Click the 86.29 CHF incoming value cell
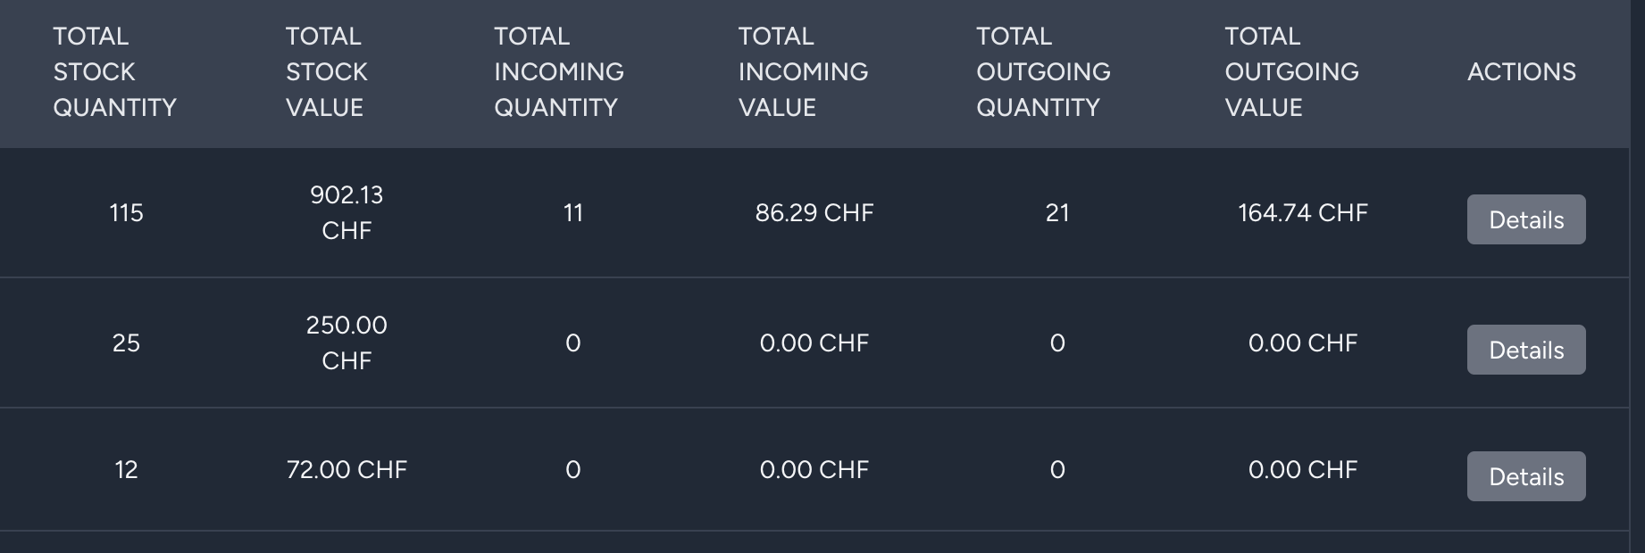The image size is (1645, 553). click(x=814, y=213)
